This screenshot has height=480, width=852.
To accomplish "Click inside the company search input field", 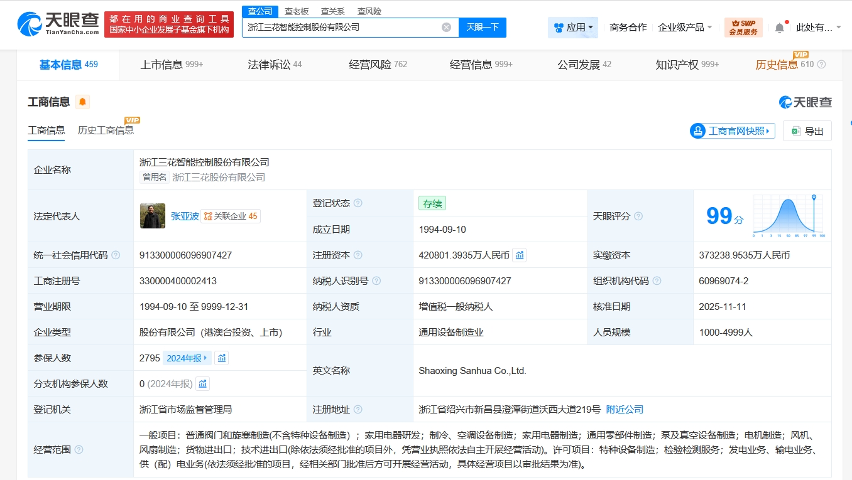I will coord(346,27).
